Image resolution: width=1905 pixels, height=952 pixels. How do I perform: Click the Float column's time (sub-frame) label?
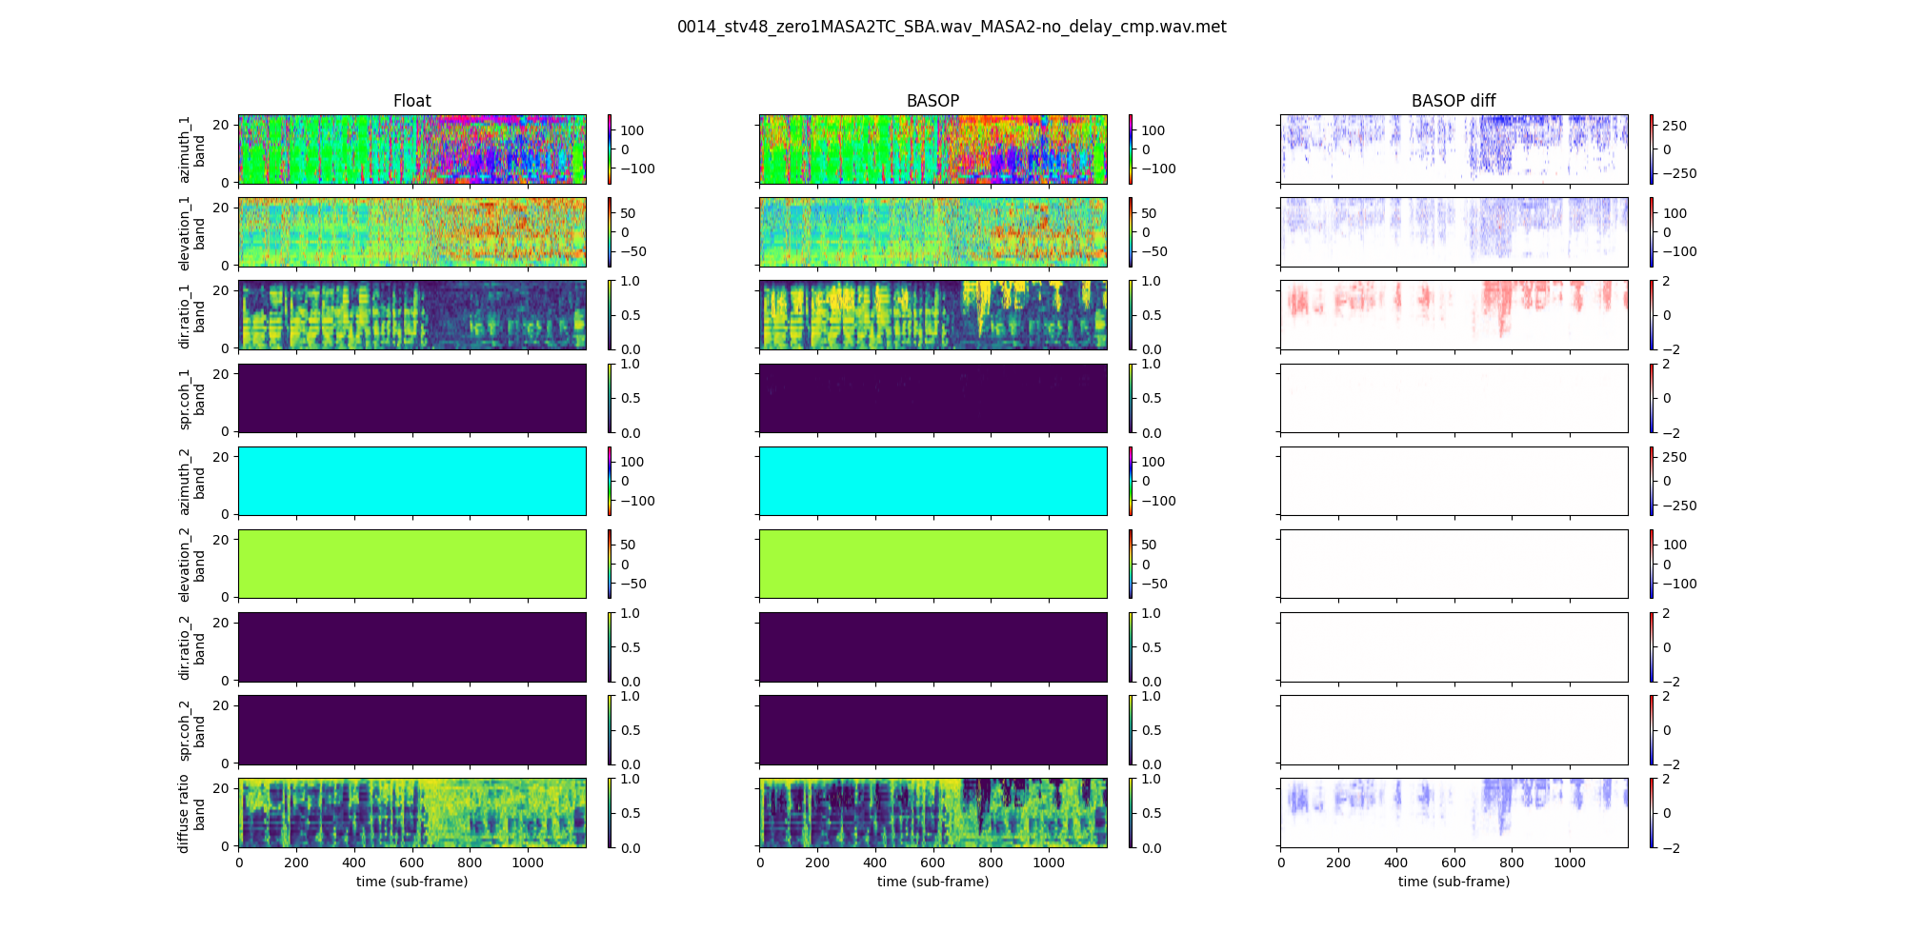pos(411,882)
